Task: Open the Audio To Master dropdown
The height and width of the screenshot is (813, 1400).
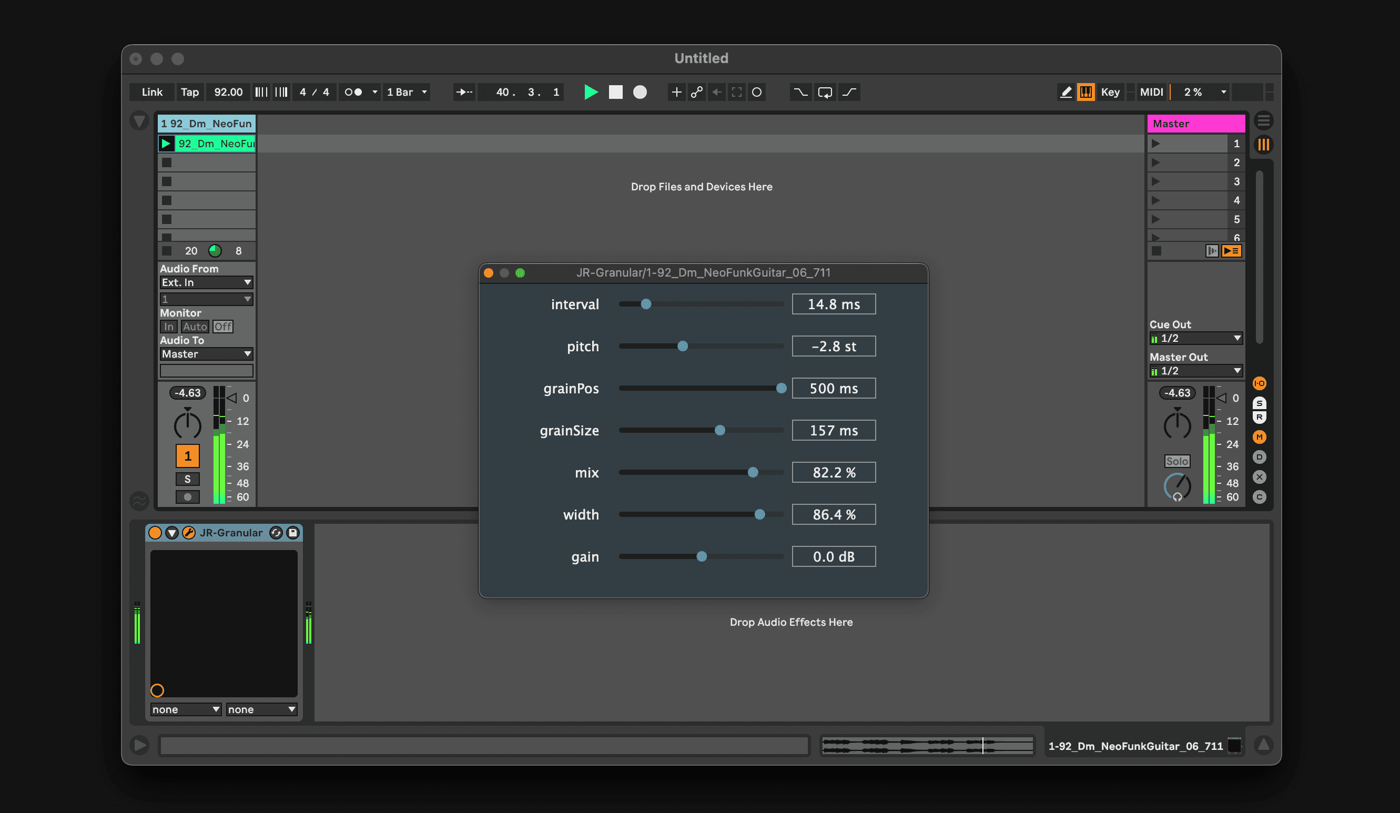Action: point(206,354)
